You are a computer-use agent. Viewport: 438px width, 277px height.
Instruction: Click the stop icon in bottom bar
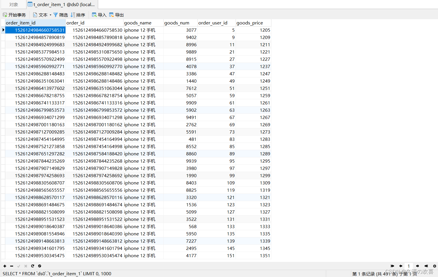(x=40, y=266)
